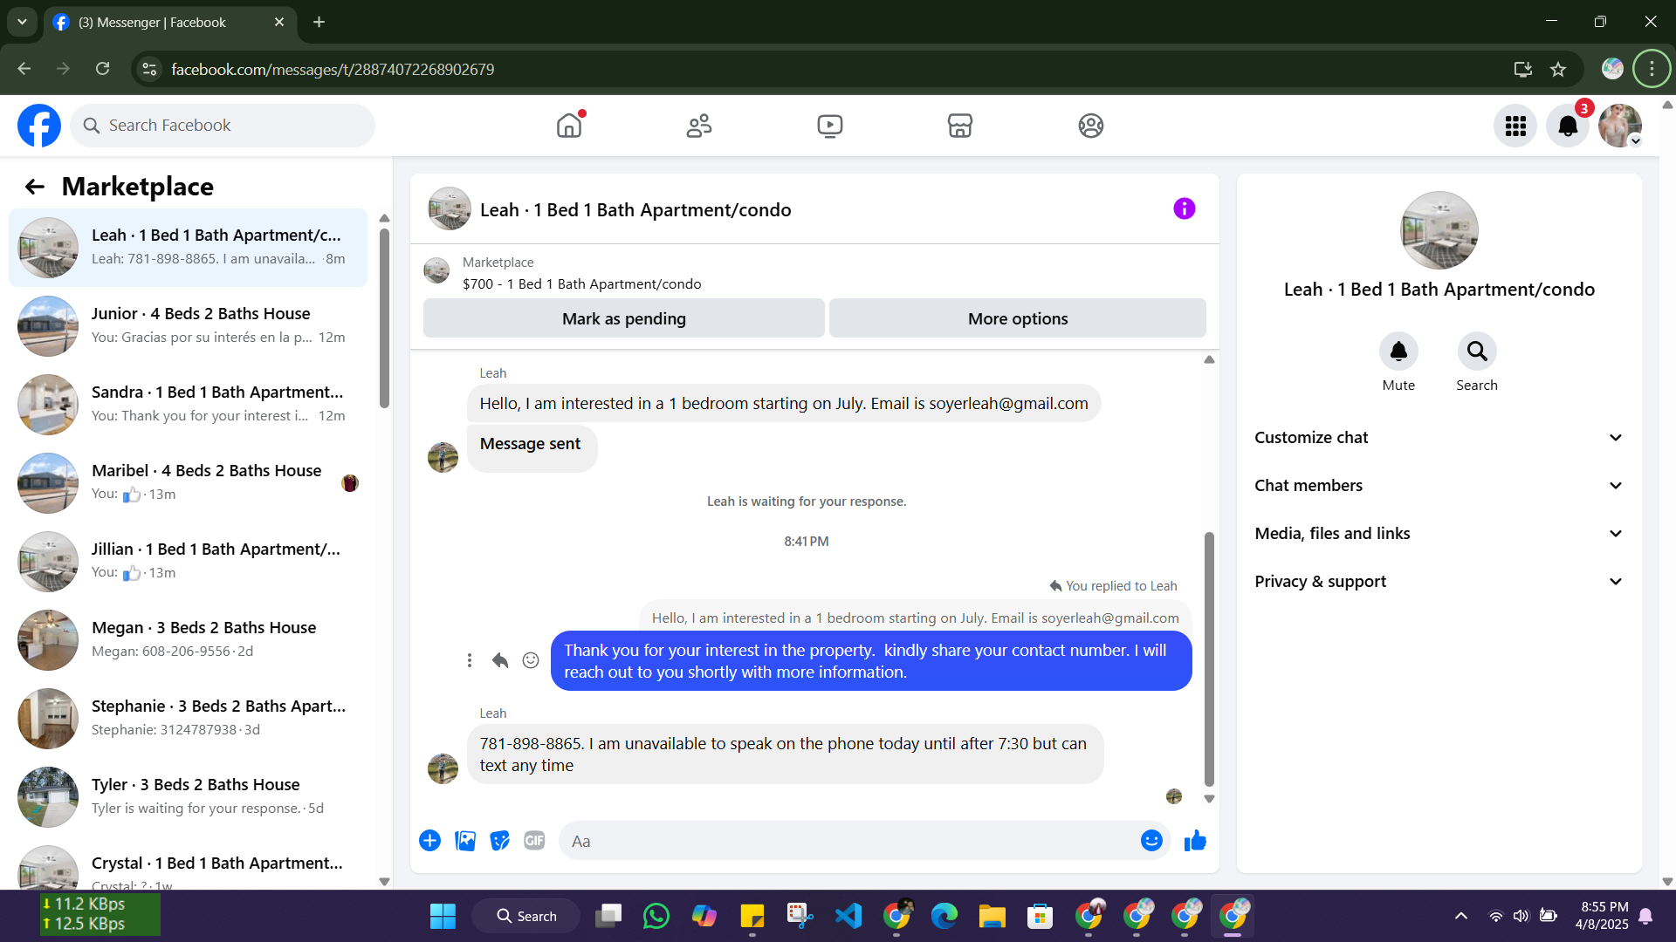
Task: Open more actions plus icon in composer
Action: pos(429,841)
